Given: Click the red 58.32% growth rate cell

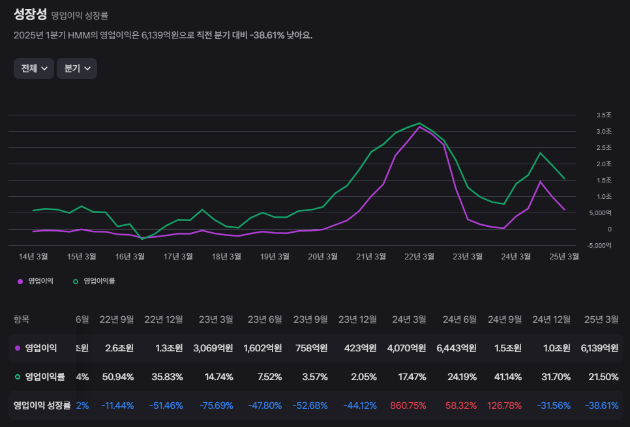Looking at the screenshot, I should (461, 405).
